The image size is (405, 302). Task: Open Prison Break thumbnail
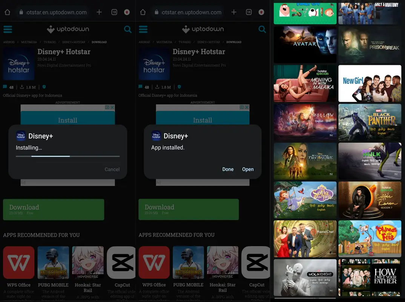click(x=370, y=45)
